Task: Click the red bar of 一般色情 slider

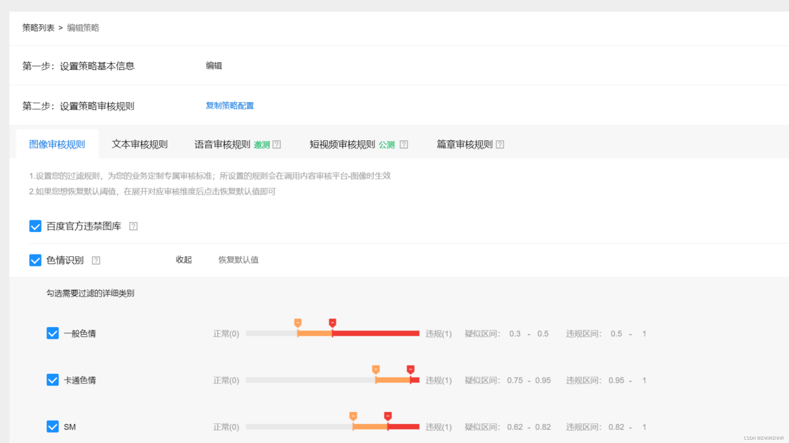Action: pyautogui.click(x=376, y=333)
